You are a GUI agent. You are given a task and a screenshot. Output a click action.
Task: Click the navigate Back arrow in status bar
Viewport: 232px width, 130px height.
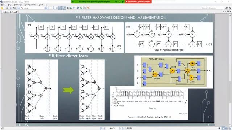(x=128, y=129)
